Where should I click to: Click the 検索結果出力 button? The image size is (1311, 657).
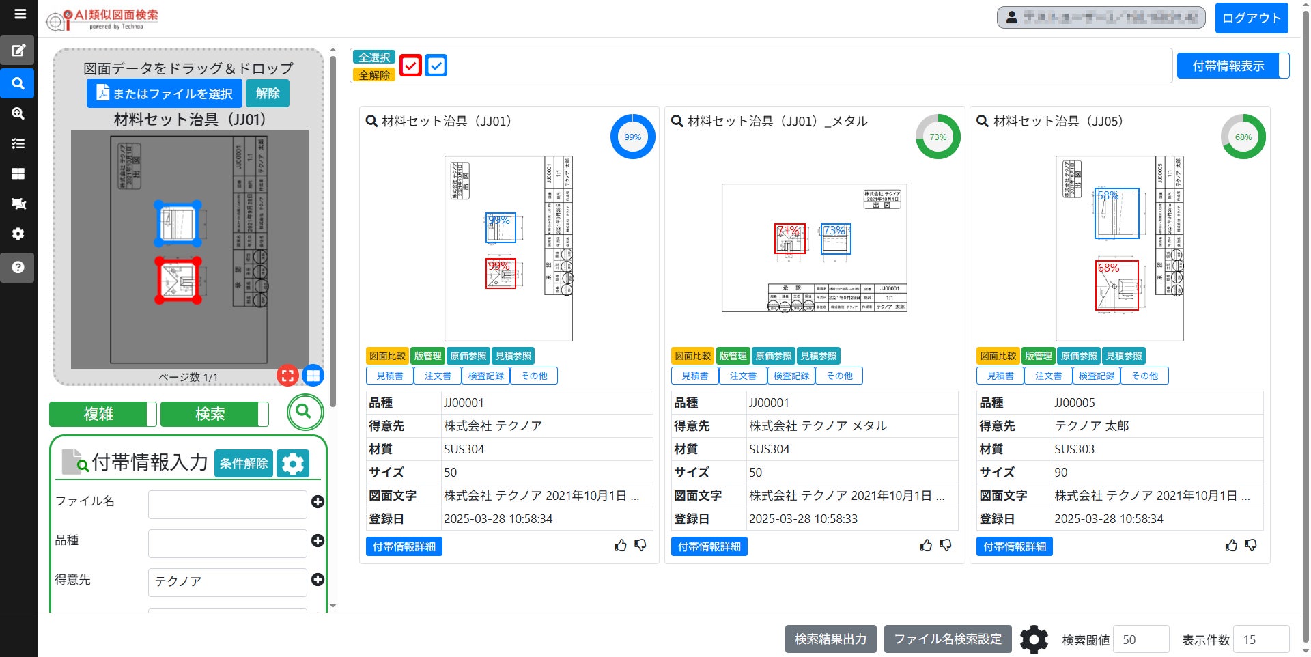(830, 639)
